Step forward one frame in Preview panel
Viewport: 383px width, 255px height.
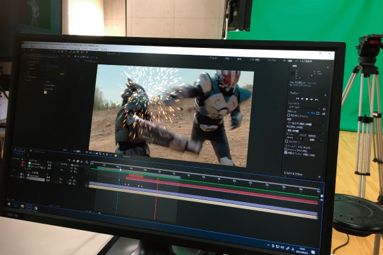coord(312,99)
